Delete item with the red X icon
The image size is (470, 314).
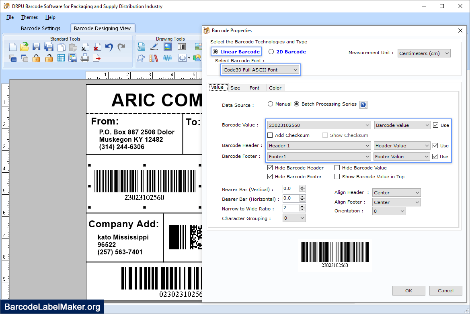[97, 48]
